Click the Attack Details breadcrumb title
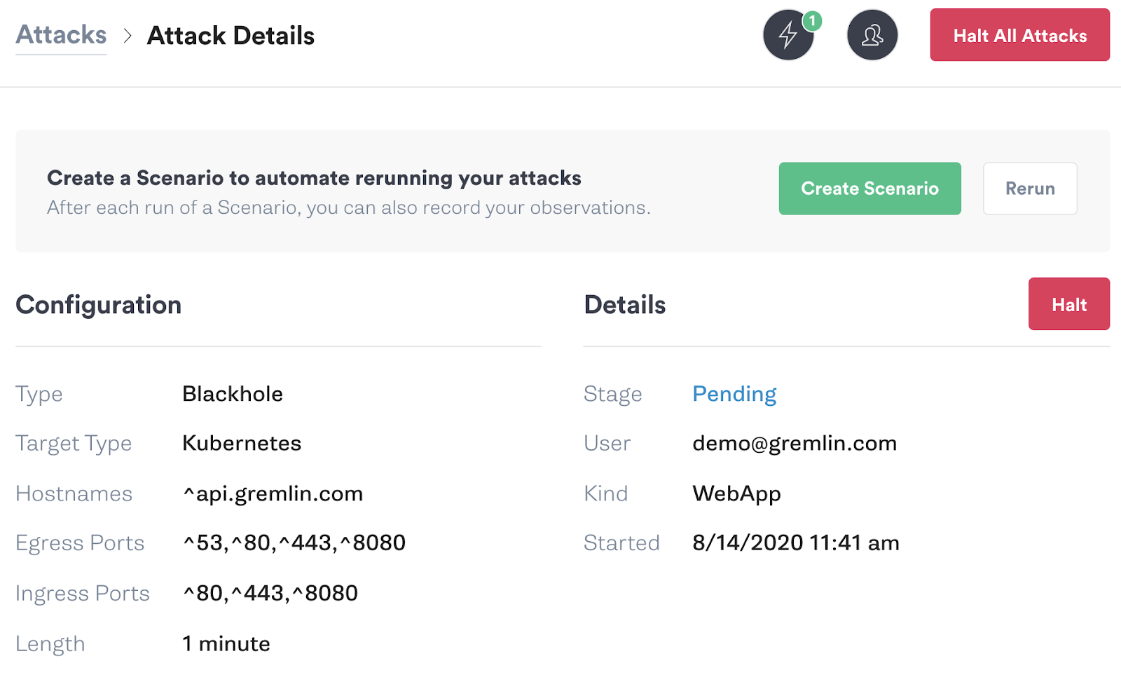Image resolution: width=1121 pixels, height=675 pixels. [x=231, y=36]
